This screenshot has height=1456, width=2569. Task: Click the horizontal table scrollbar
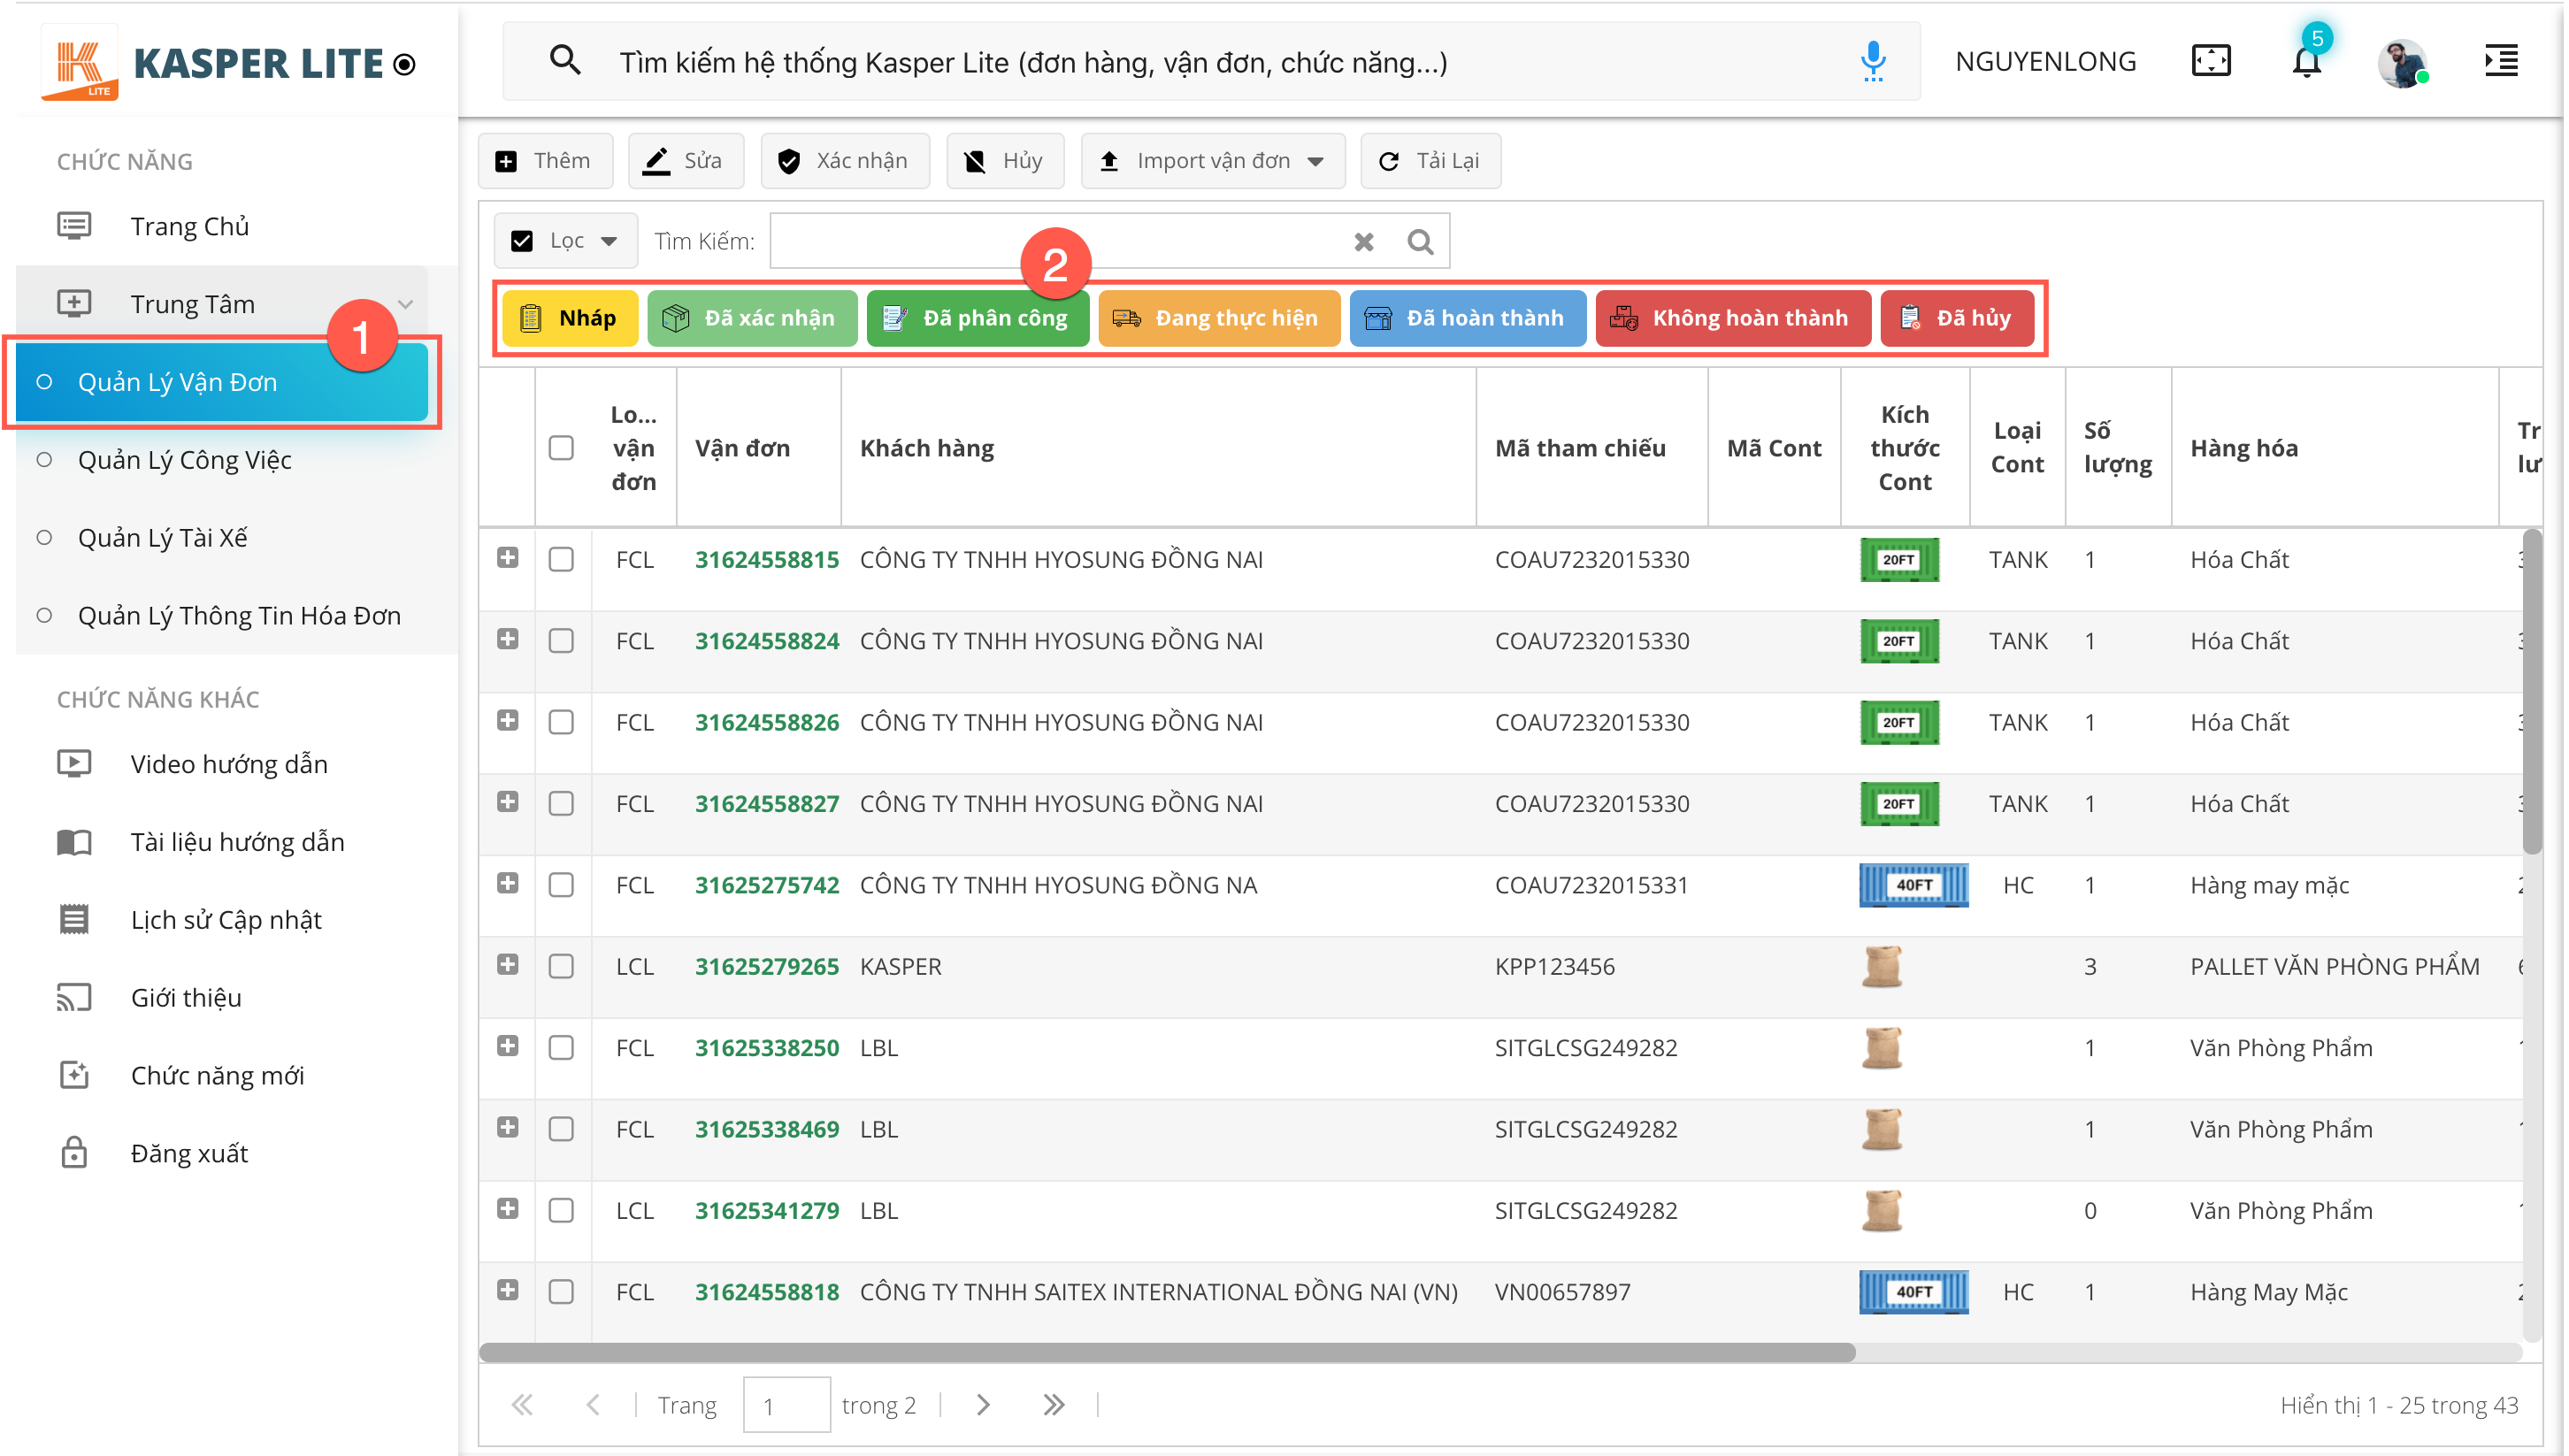(x=1166, y=1352)
